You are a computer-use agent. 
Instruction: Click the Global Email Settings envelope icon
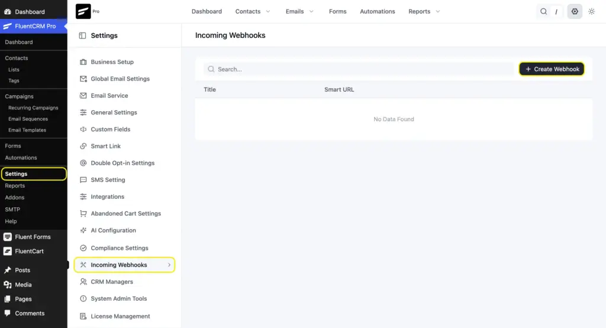pyautogui.click(x=83, y=79)
